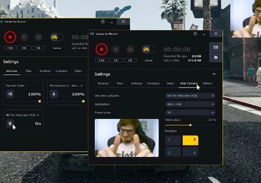Viewport: 261px width, 183px height.
Task: Click the webcam preview thumbnail
Action: tap(127, 138)
